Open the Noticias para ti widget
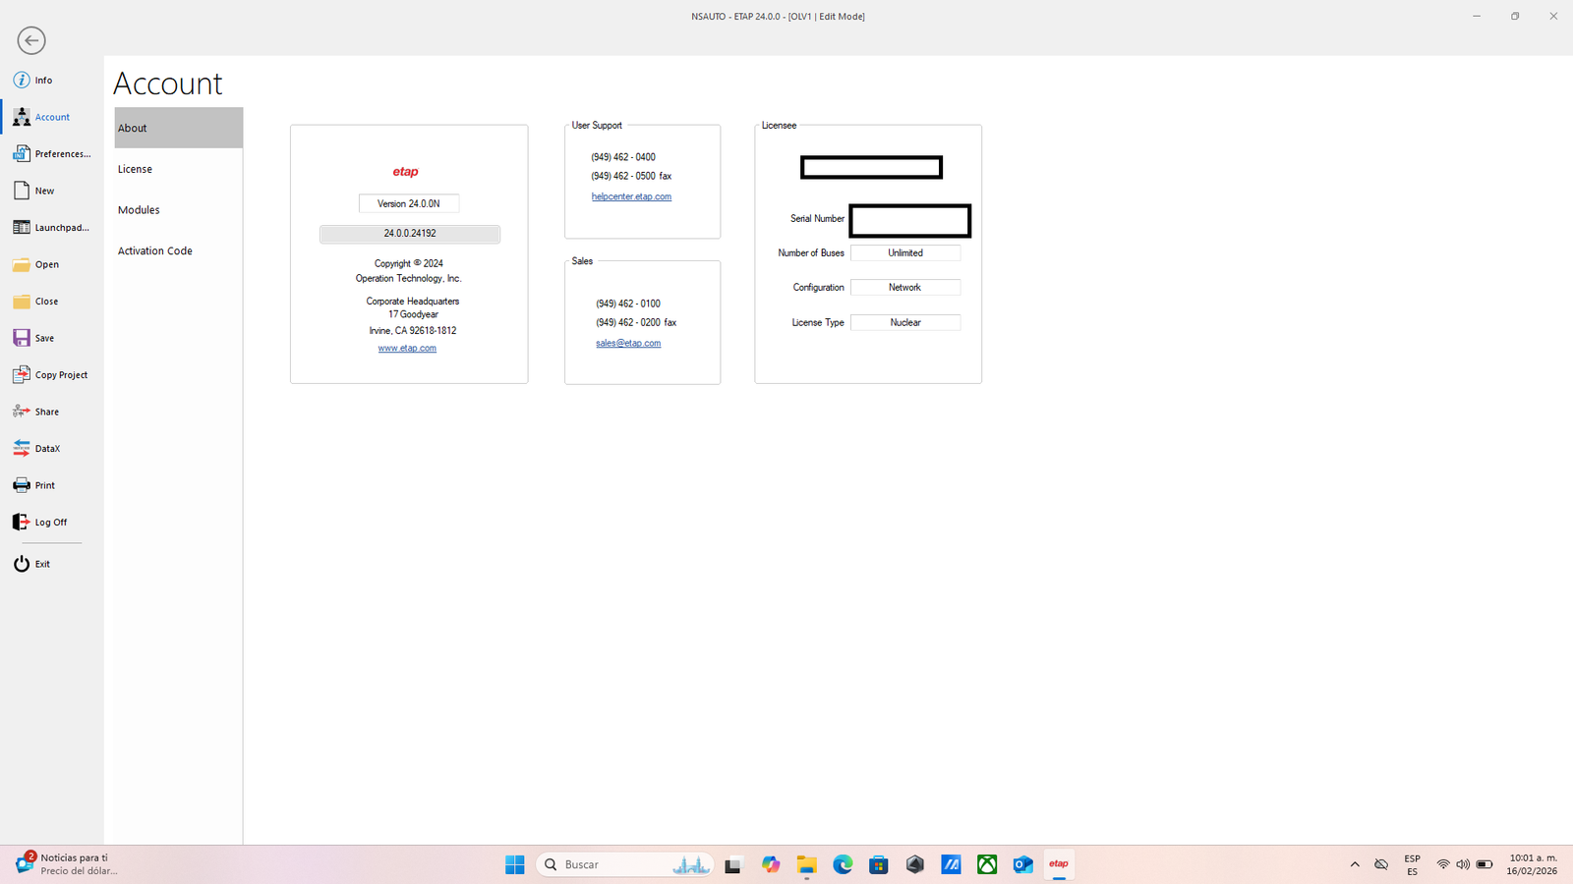This screenshot has height=884, width=1573. coord(67,864)
